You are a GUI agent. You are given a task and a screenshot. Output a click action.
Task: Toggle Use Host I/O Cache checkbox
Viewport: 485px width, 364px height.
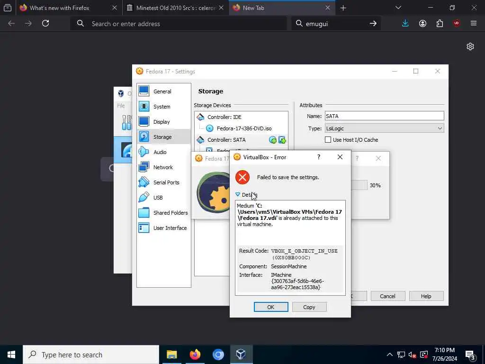(x=328, y=140)
